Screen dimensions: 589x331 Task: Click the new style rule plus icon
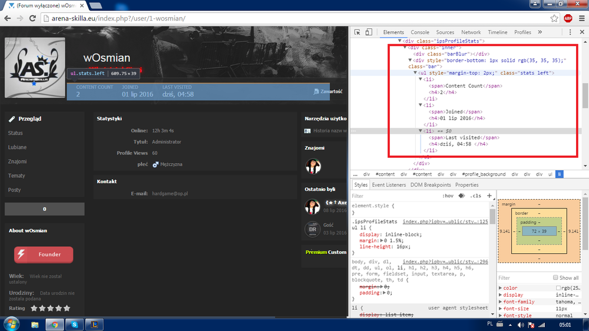[489, 196]
